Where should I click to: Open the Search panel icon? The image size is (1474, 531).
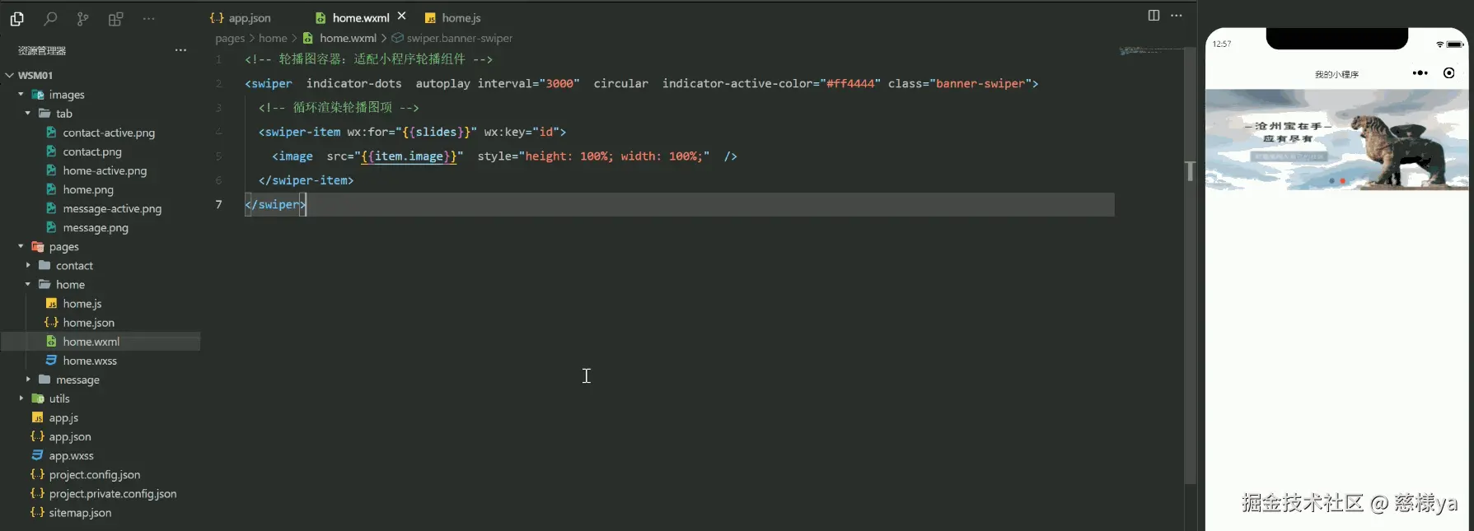[x=50, y=18]
